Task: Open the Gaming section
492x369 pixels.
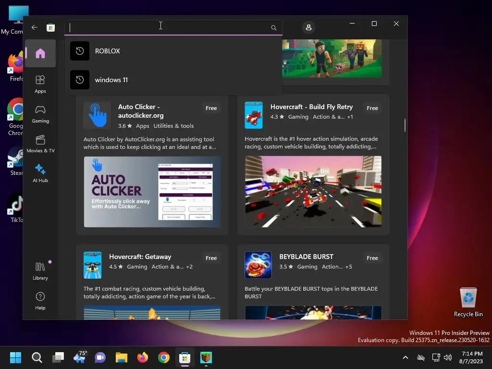Action: tap(40, 114)
